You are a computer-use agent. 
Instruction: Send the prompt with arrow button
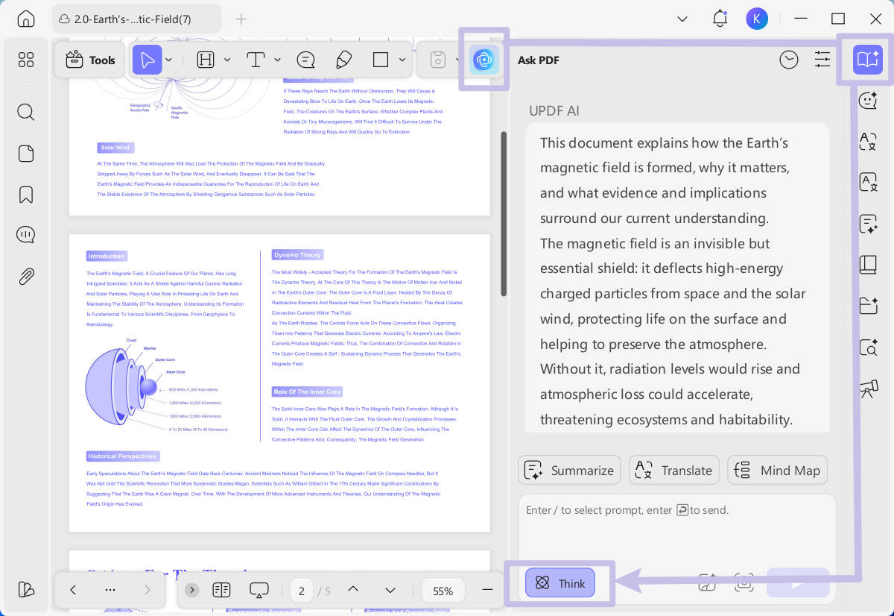[x=798, y=583]
